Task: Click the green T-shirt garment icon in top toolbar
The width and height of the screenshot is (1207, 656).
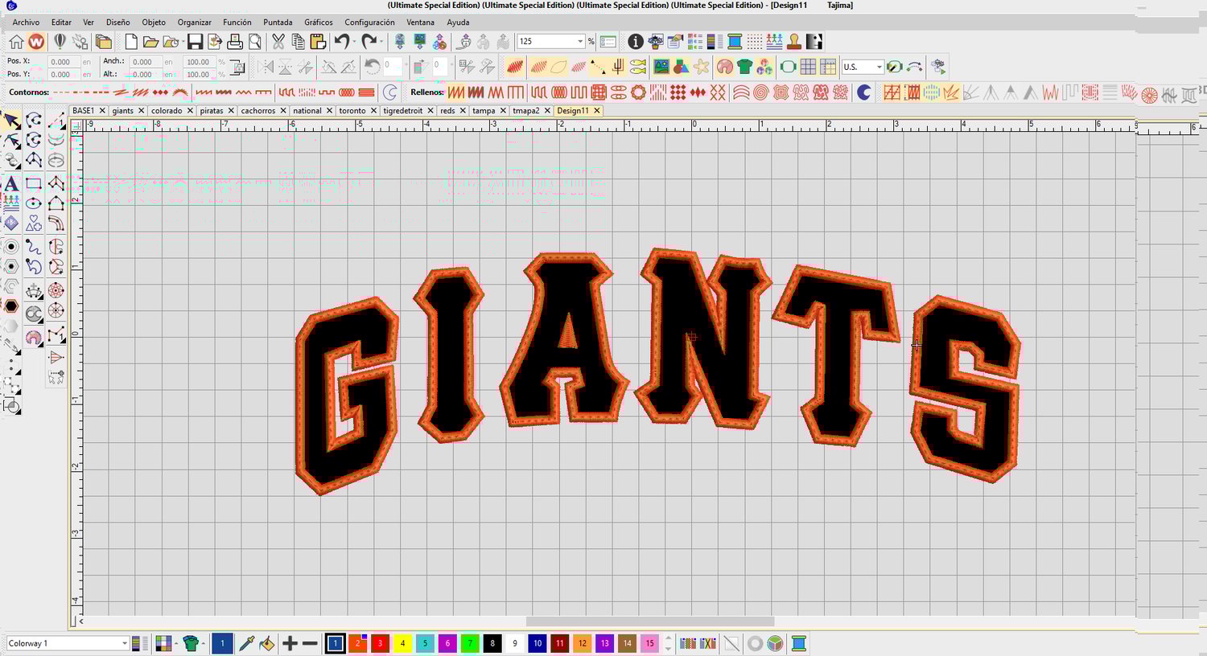Action: (x=744, y=67)
